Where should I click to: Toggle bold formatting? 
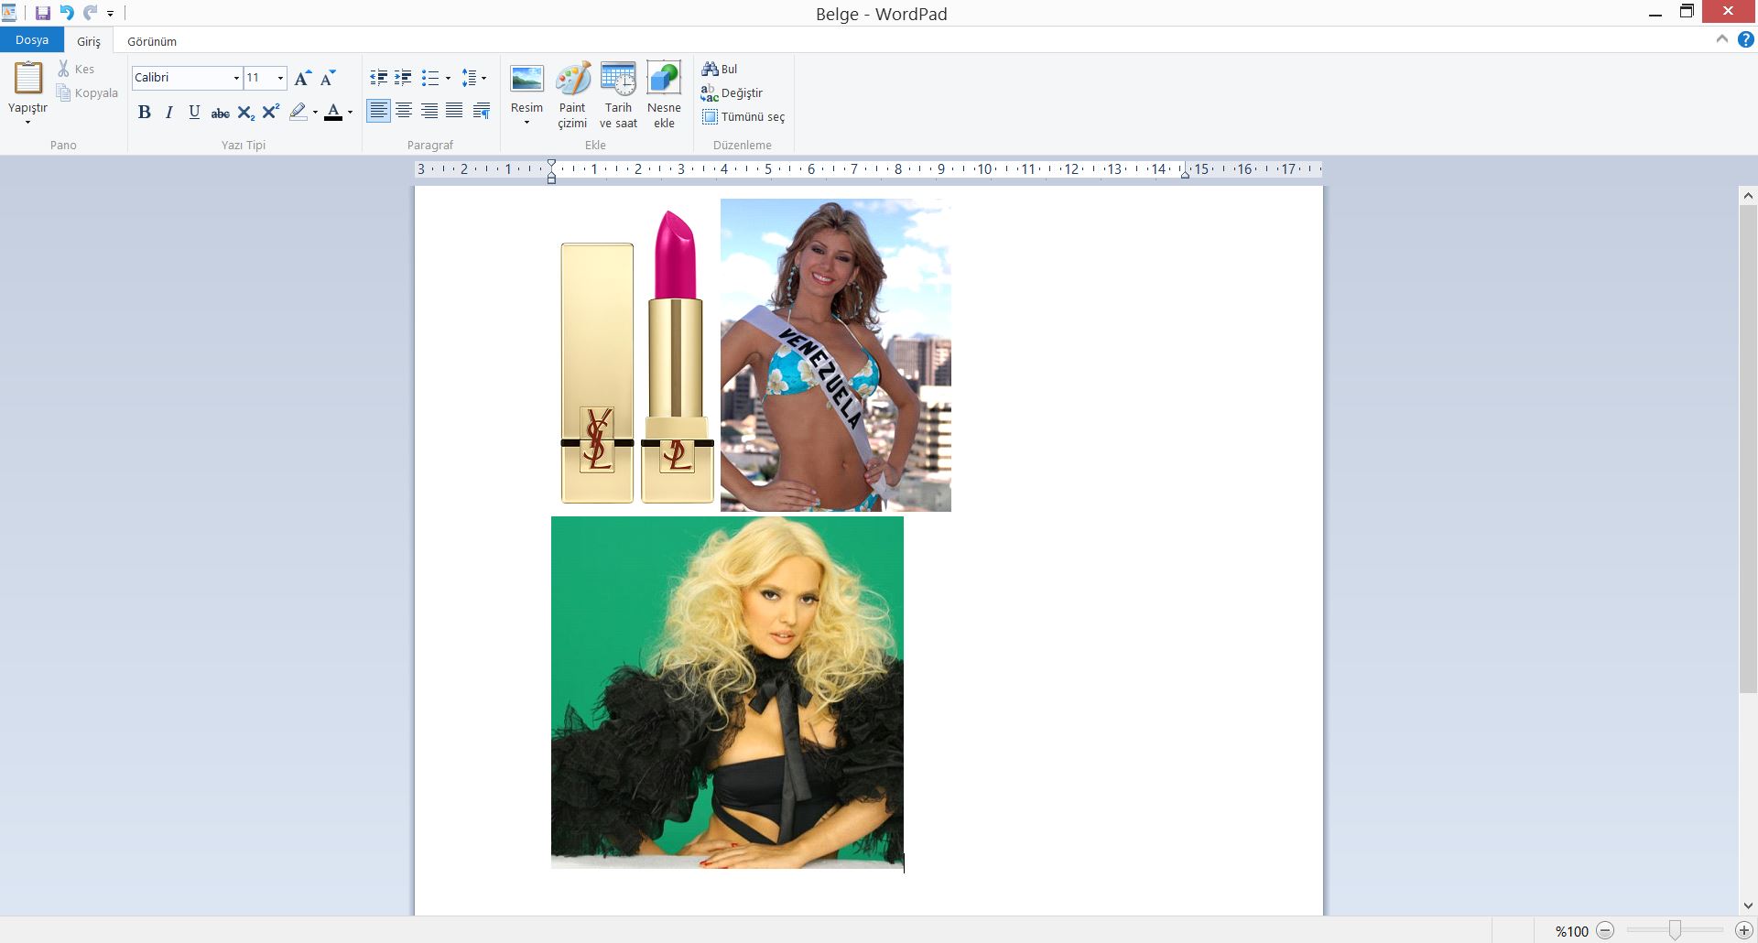(144, 112)
